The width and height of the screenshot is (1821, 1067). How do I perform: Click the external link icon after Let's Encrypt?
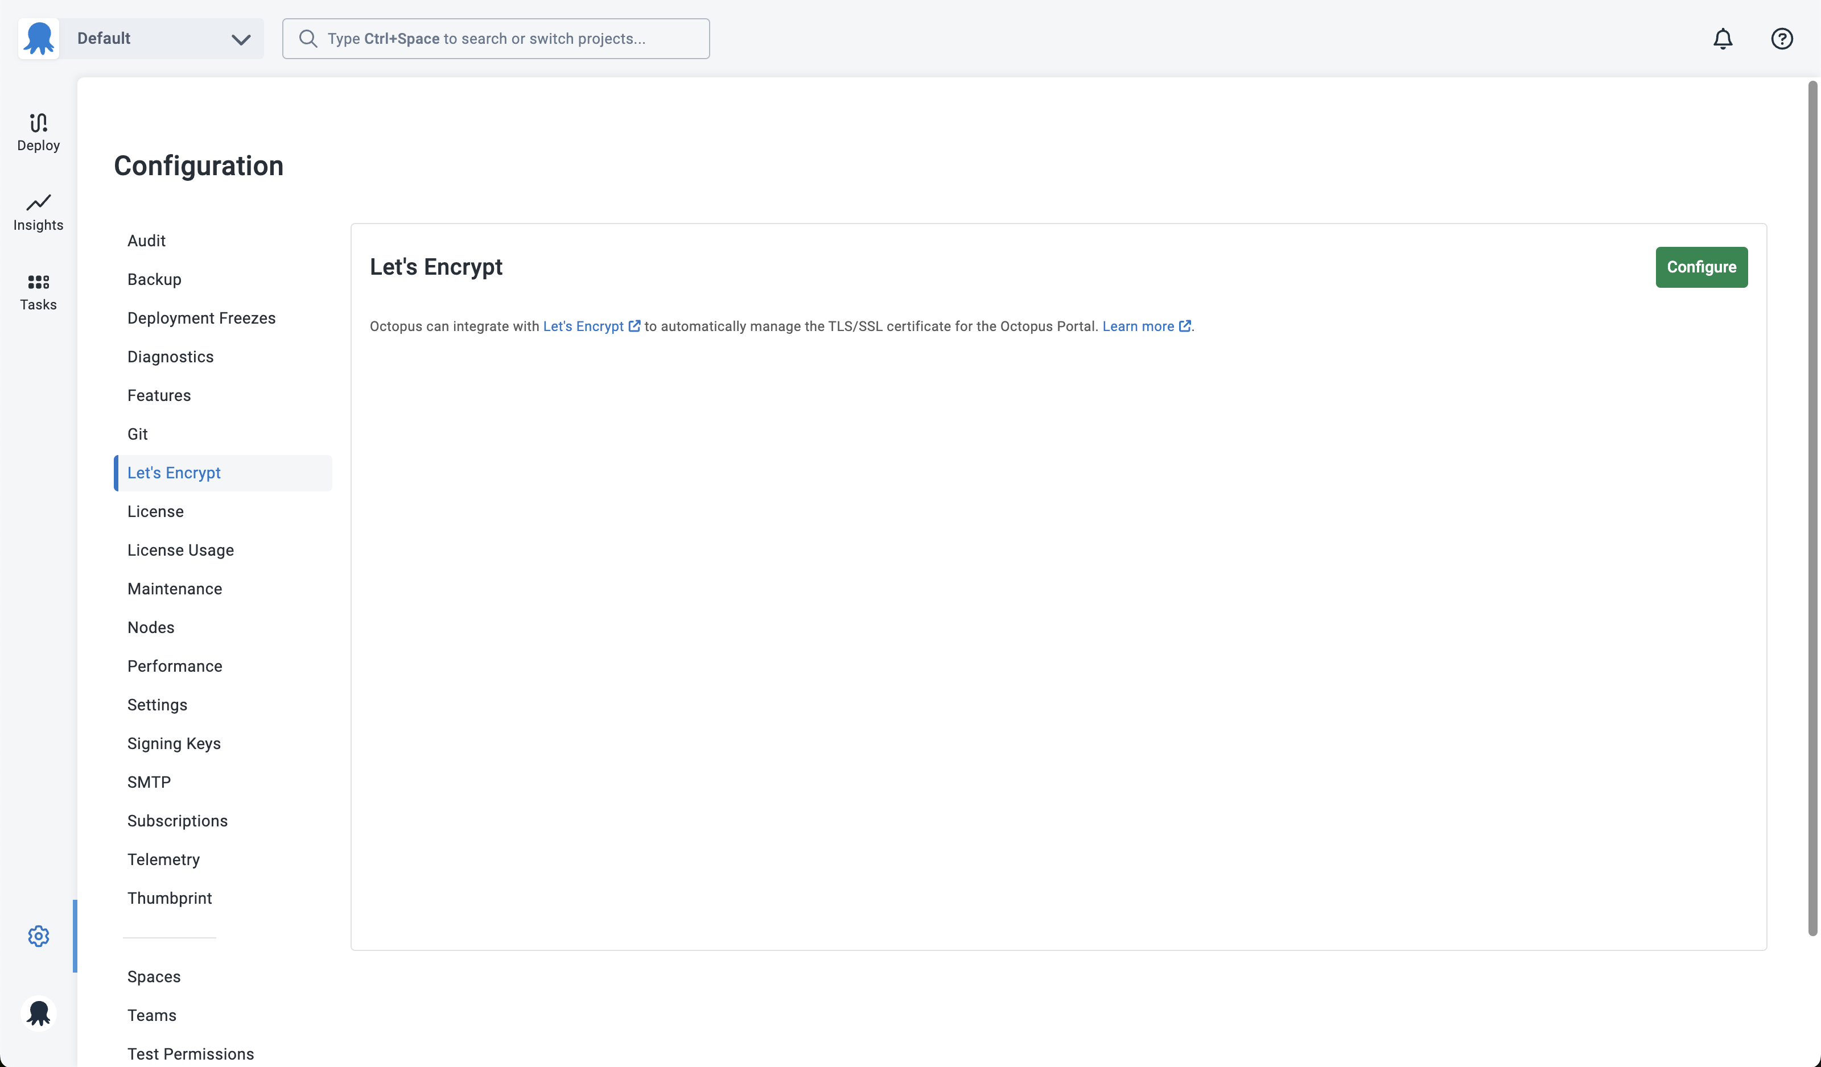pos(634,326)
